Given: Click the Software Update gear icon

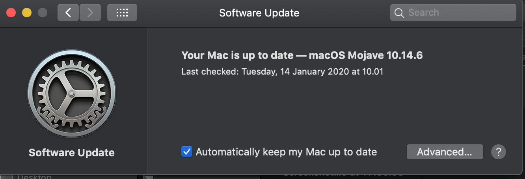Looking at the screenshot, I should 72,93.
